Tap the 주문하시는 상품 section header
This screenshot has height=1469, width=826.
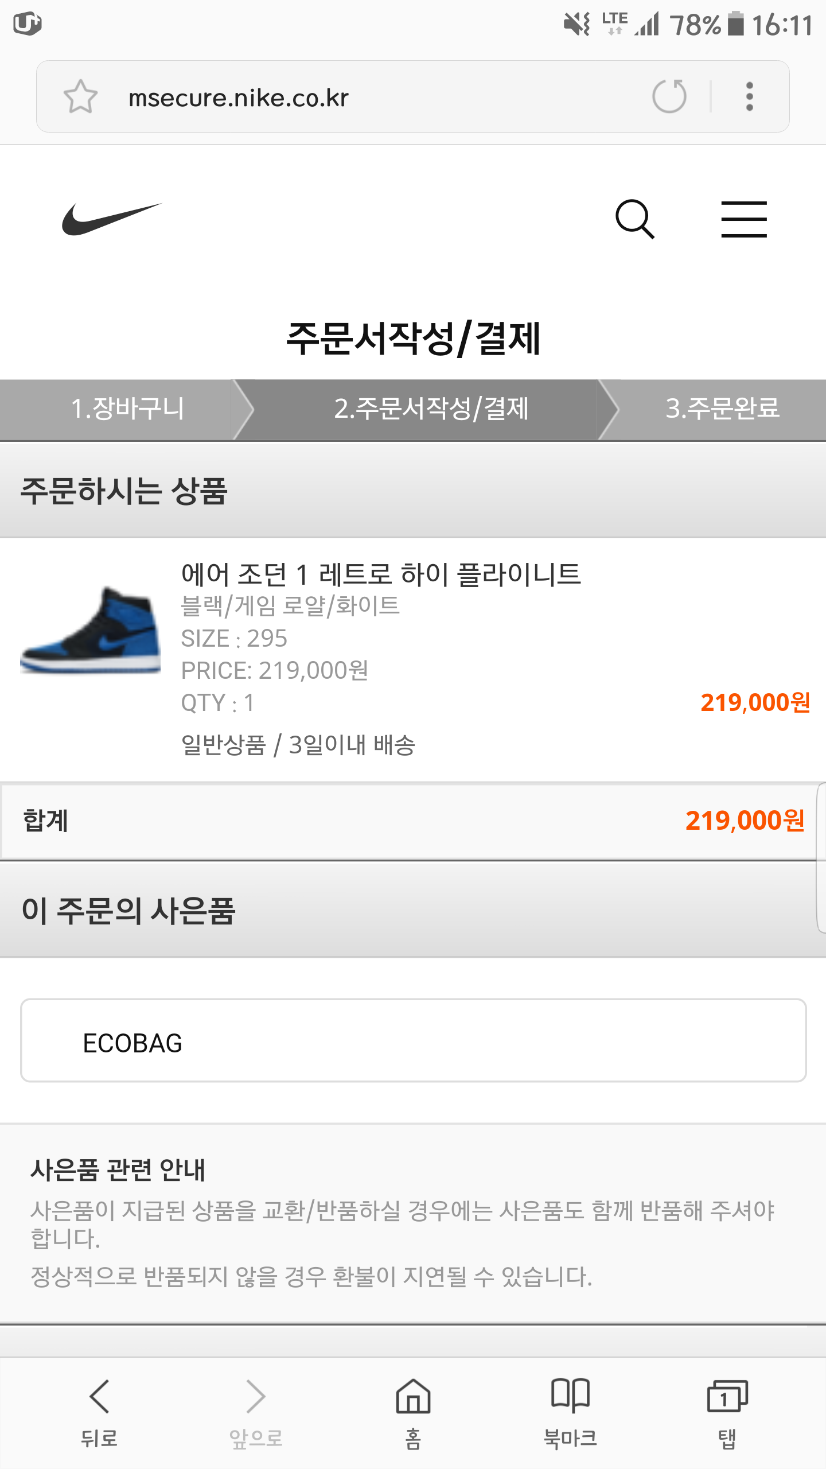pyautogui.click(x=124, y=491)
